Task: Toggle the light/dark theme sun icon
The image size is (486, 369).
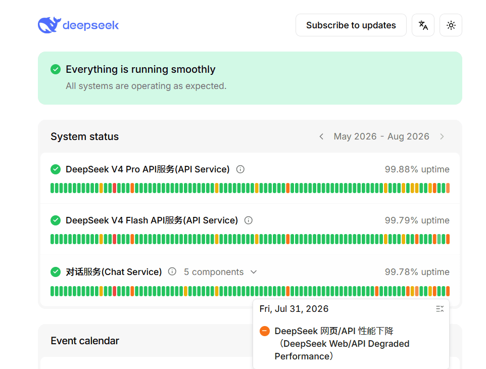Action: click(x=451, y=25)
